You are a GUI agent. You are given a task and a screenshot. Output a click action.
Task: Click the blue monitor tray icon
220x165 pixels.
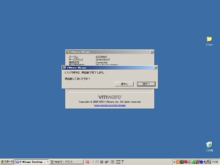click(x=201, y=162)
